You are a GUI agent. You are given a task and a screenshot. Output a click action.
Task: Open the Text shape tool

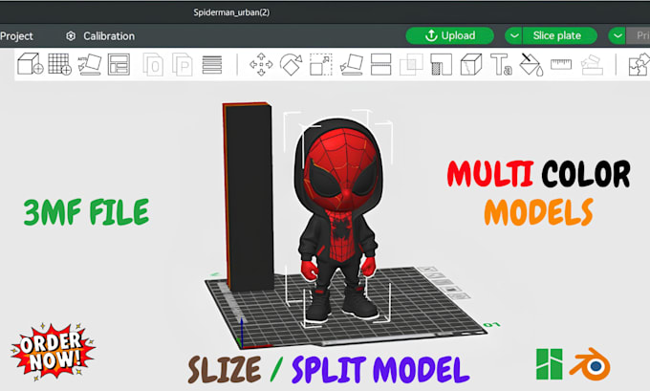[501, 64]
